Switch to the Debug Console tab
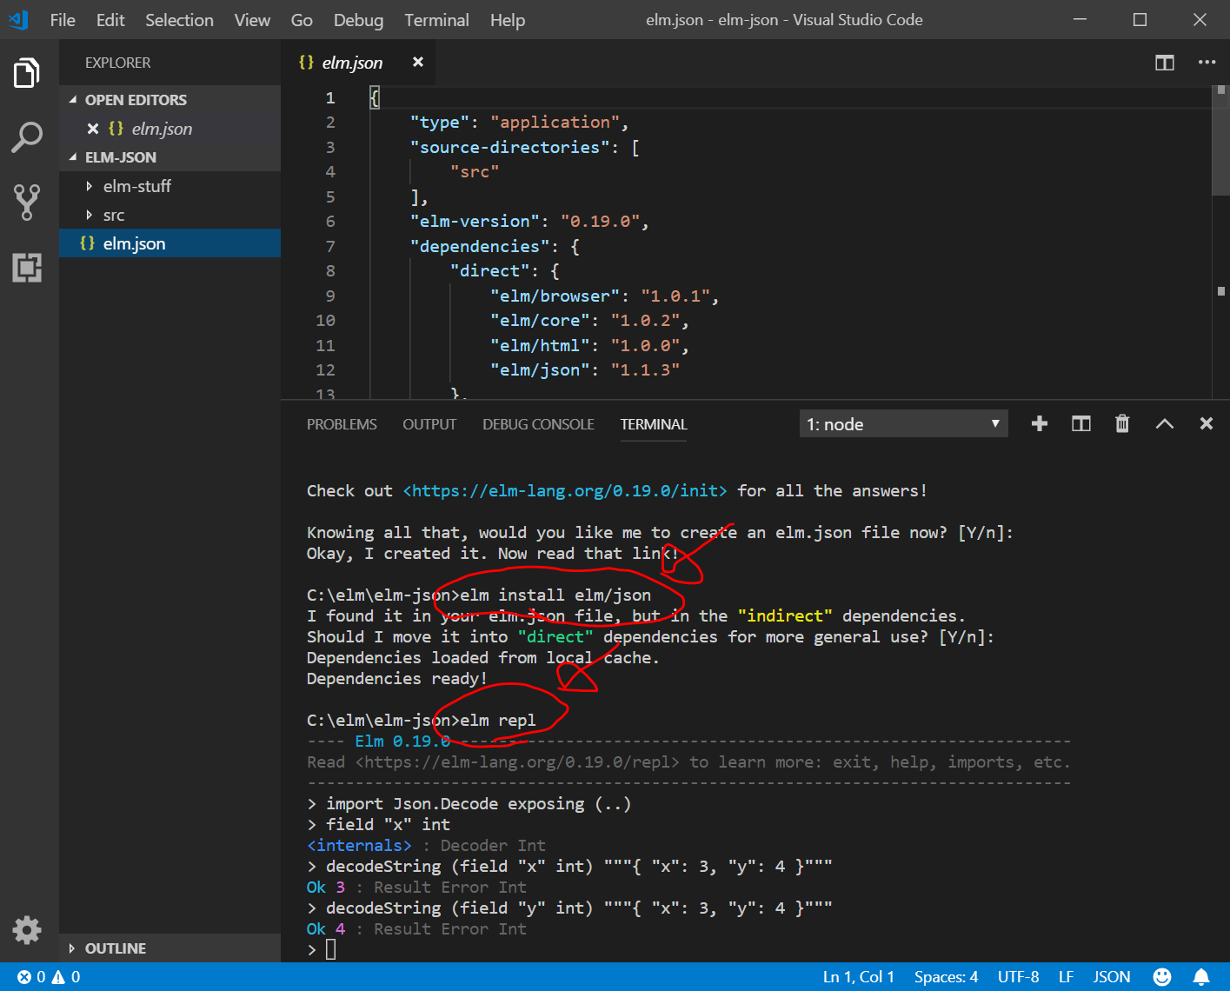 (x=538, y=424)
